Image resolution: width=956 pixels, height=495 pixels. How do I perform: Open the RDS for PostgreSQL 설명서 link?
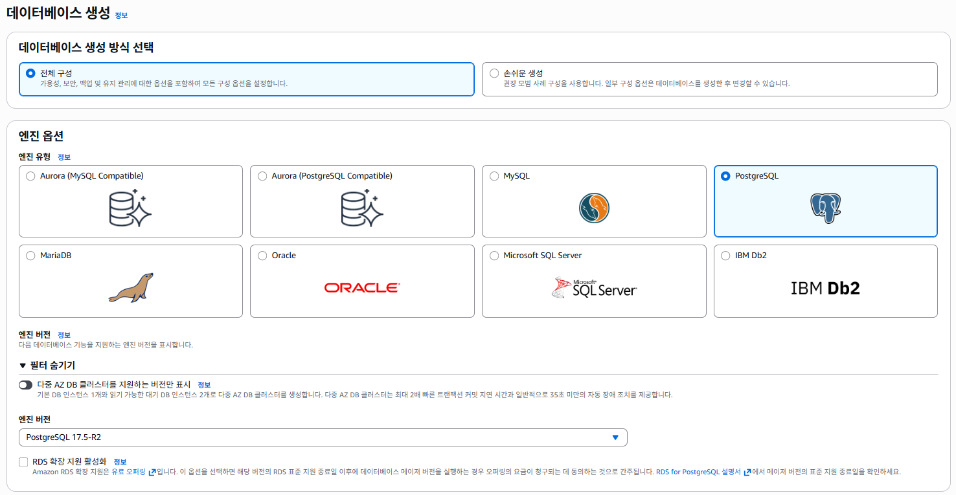coord(698,472)
